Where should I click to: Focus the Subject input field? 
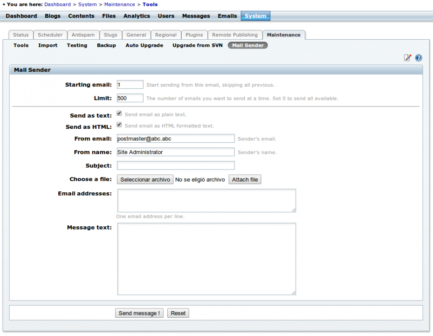(x=176, y=165)
